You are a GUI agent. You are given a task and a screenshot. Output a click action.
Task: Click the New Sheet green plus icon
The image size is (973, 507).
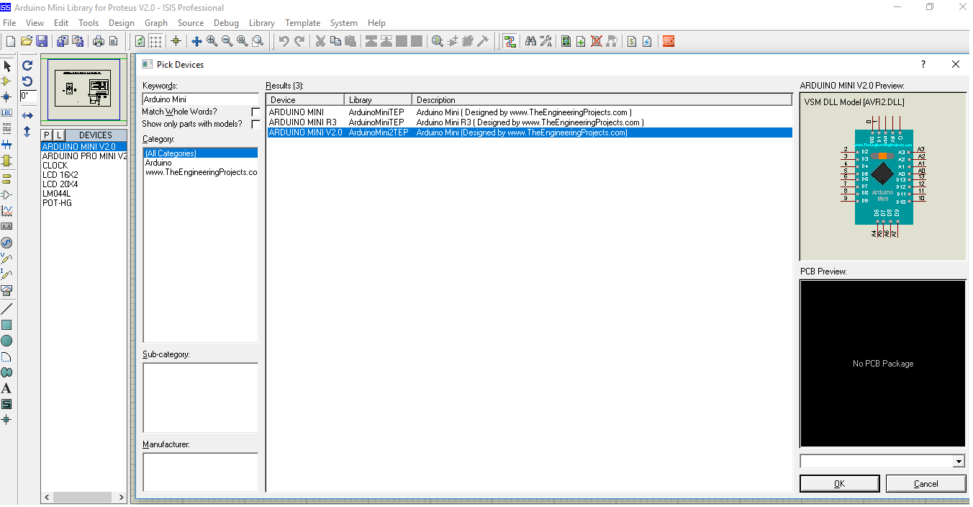581,41
